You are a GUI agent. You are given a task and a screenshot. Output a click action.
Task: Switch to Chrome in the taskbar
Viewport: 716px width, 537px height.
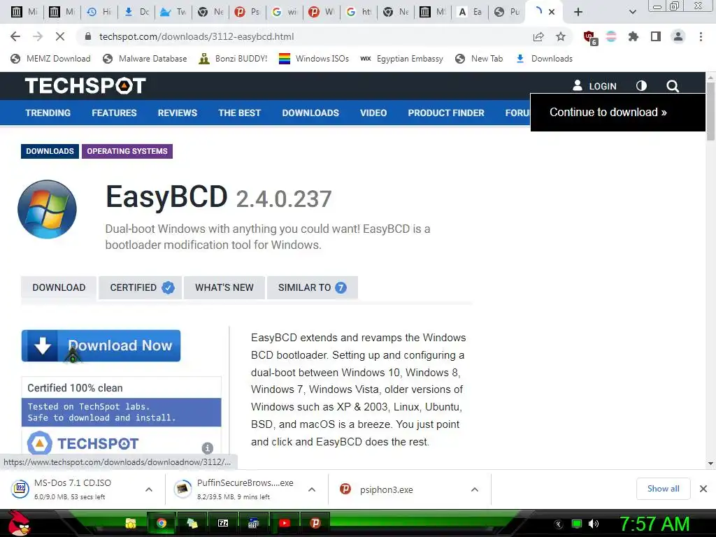tap(161, 523)
